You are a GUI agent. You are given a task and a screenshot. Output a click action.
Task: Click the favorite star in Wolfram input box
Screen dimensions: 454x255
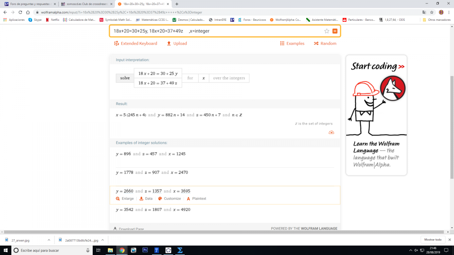(x=327, y=31)
